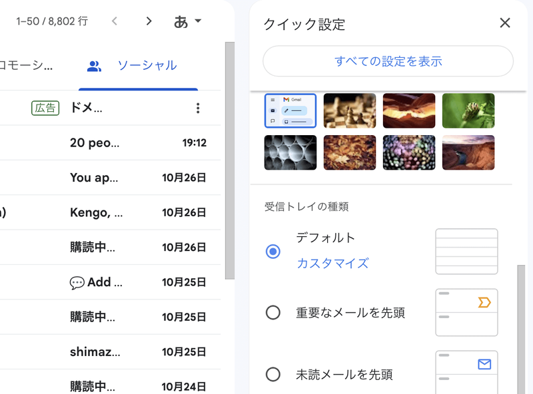The width and height of the screenshot is (533, 394).
Task: Open the 購読中 email dated 10月24日
Action: (111, 382)
